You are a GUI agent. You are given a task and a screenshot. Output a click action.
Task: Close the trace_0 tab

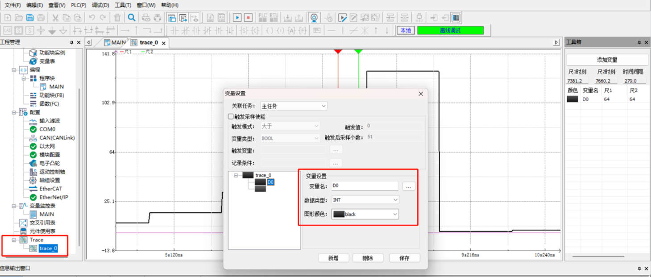(x=164, y=43)
